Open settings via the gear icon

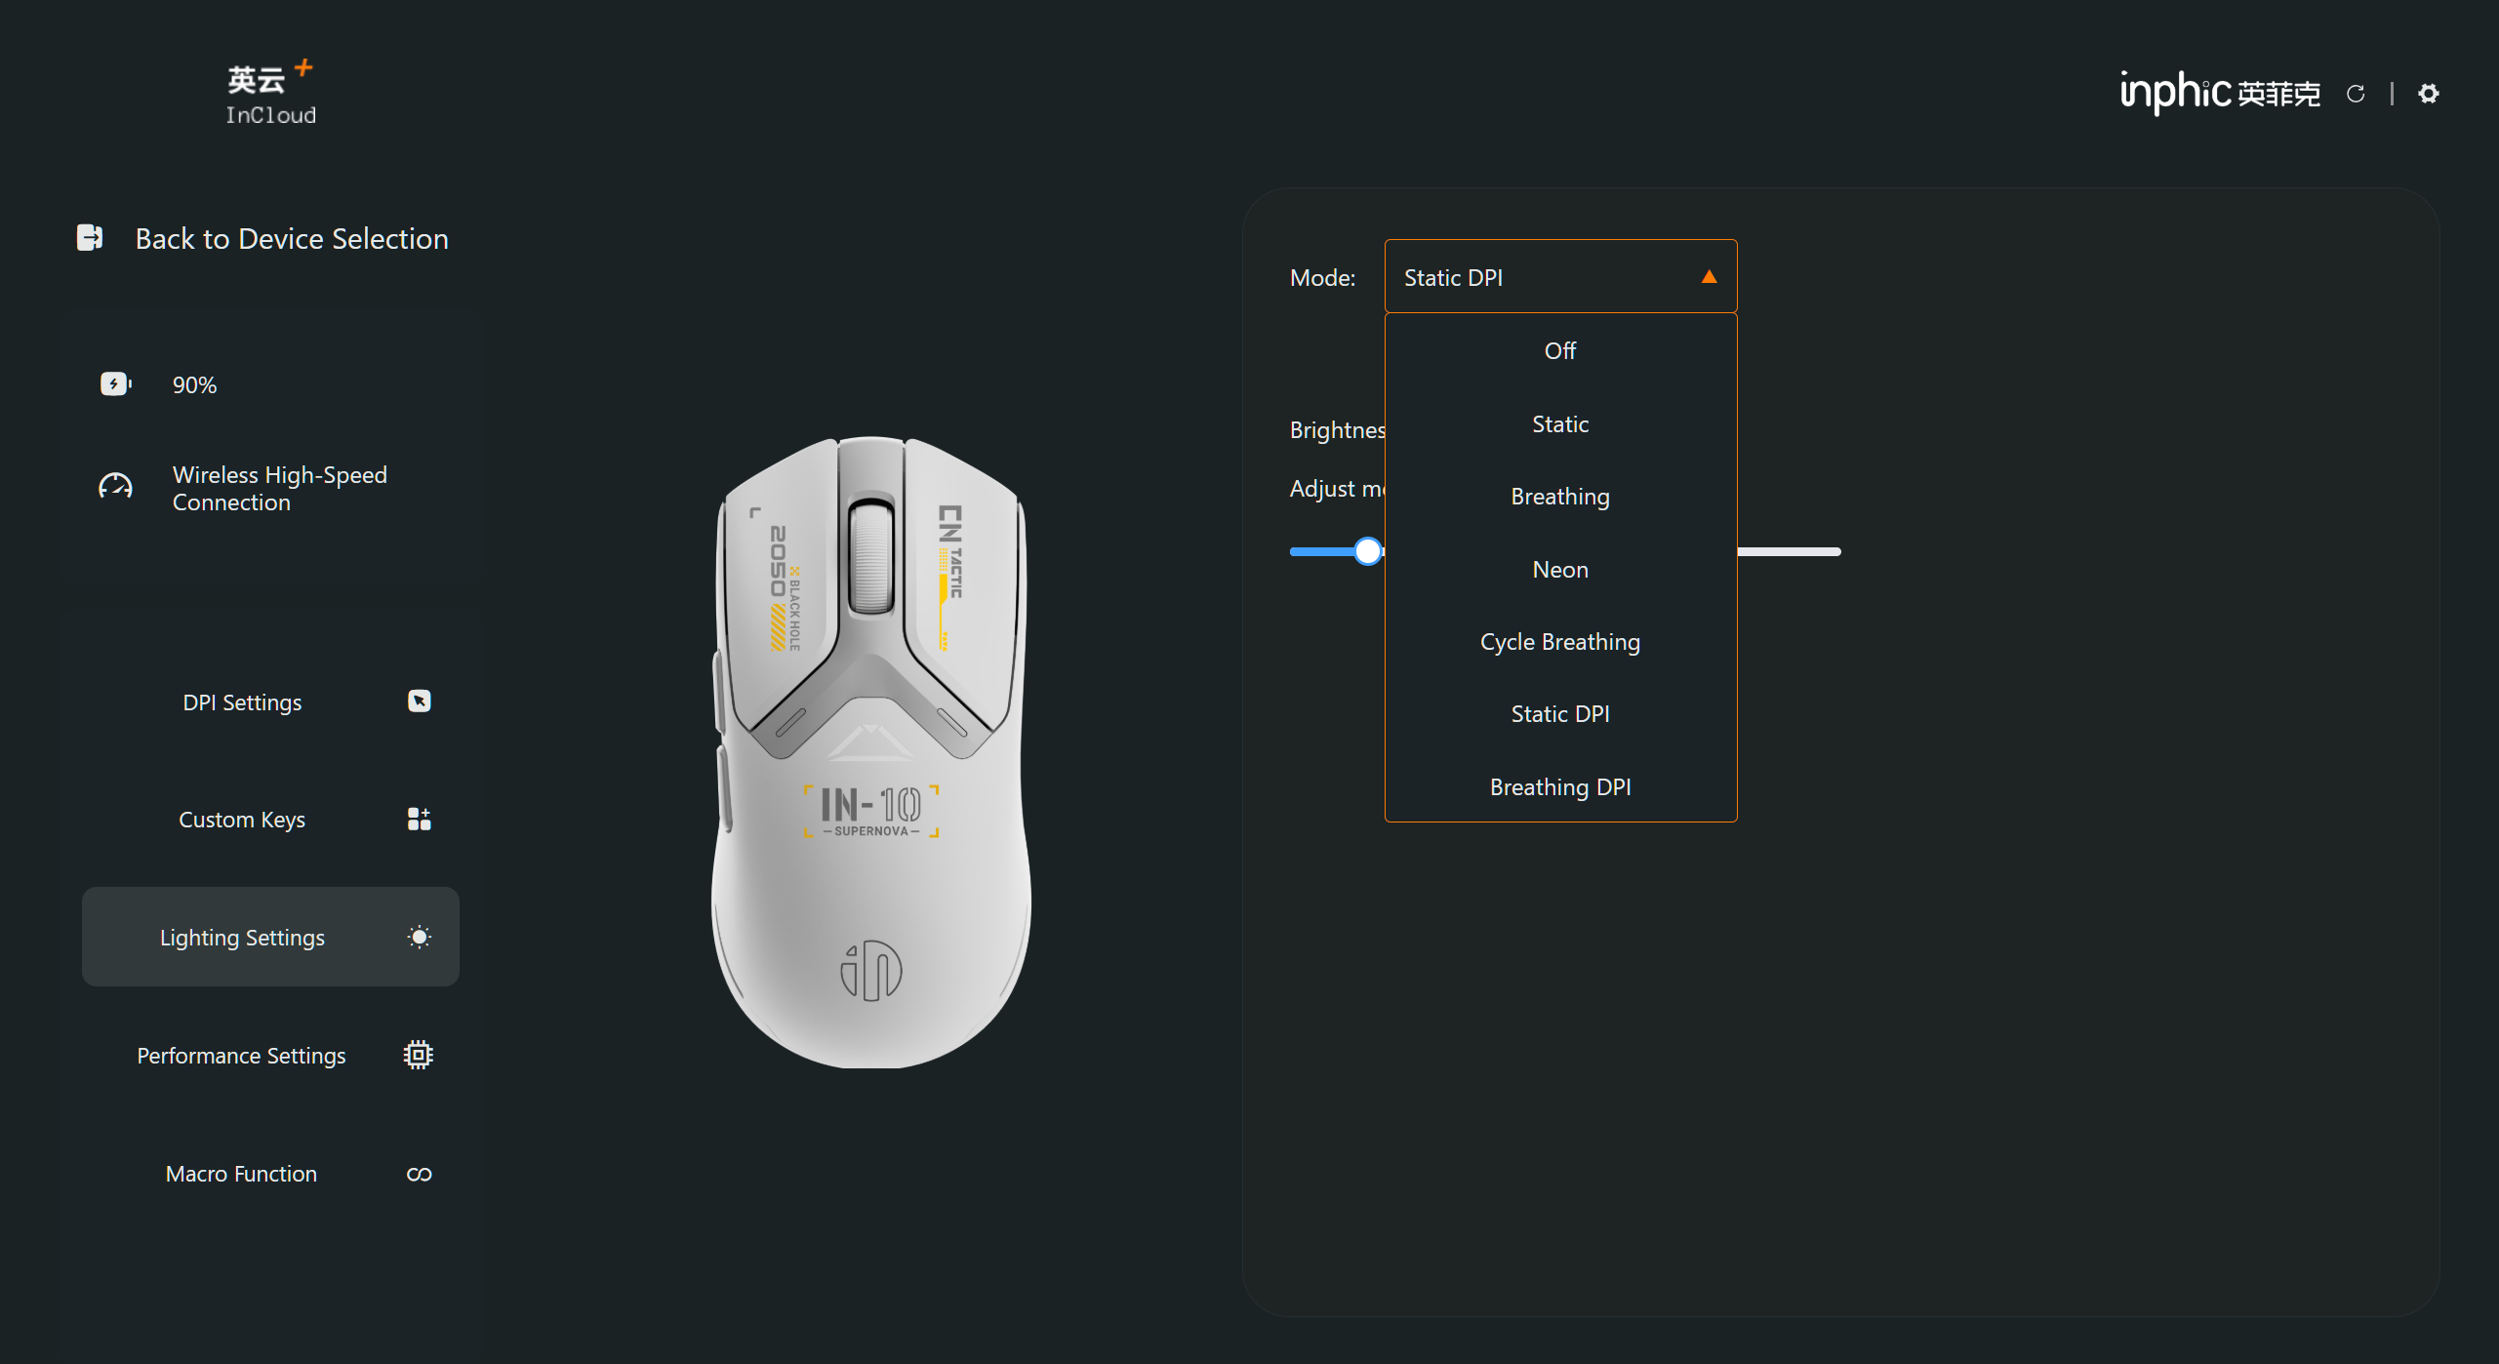tap(2429, 94)
